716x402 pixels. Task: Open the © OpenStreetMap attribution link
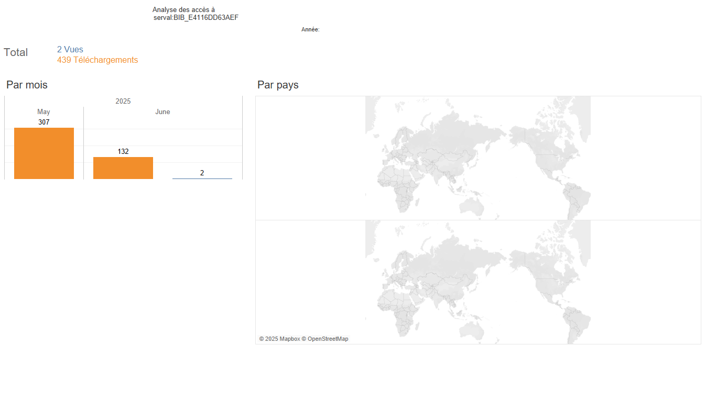[325, 339]
